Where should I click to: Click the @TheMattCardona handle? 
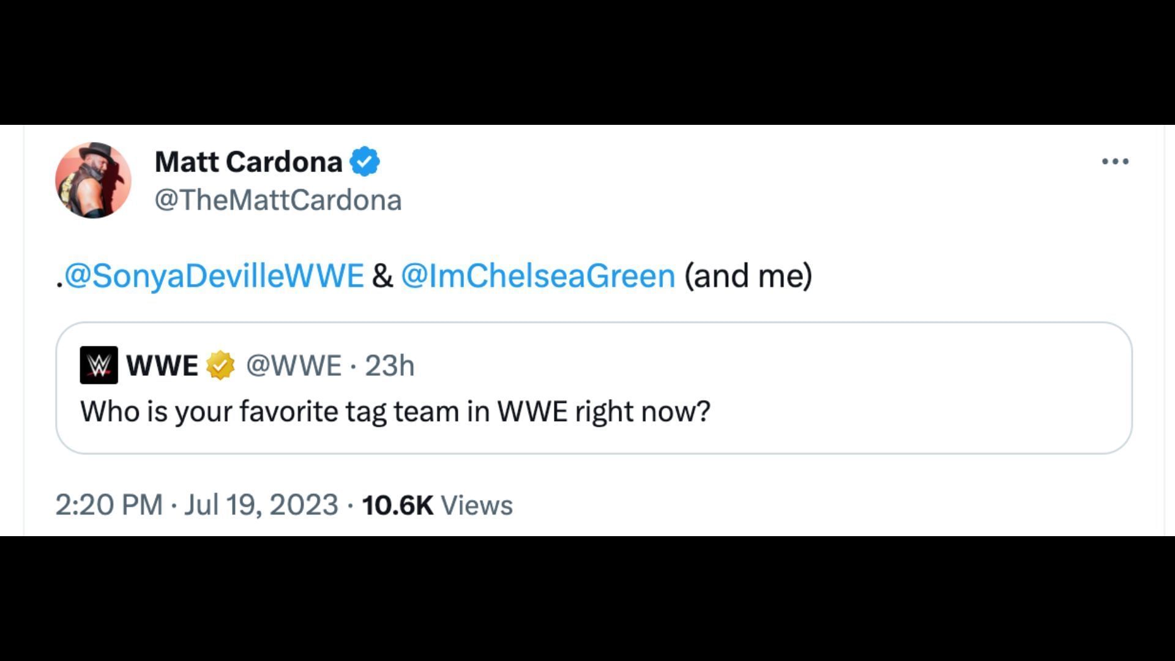click(x=278, y=200)
